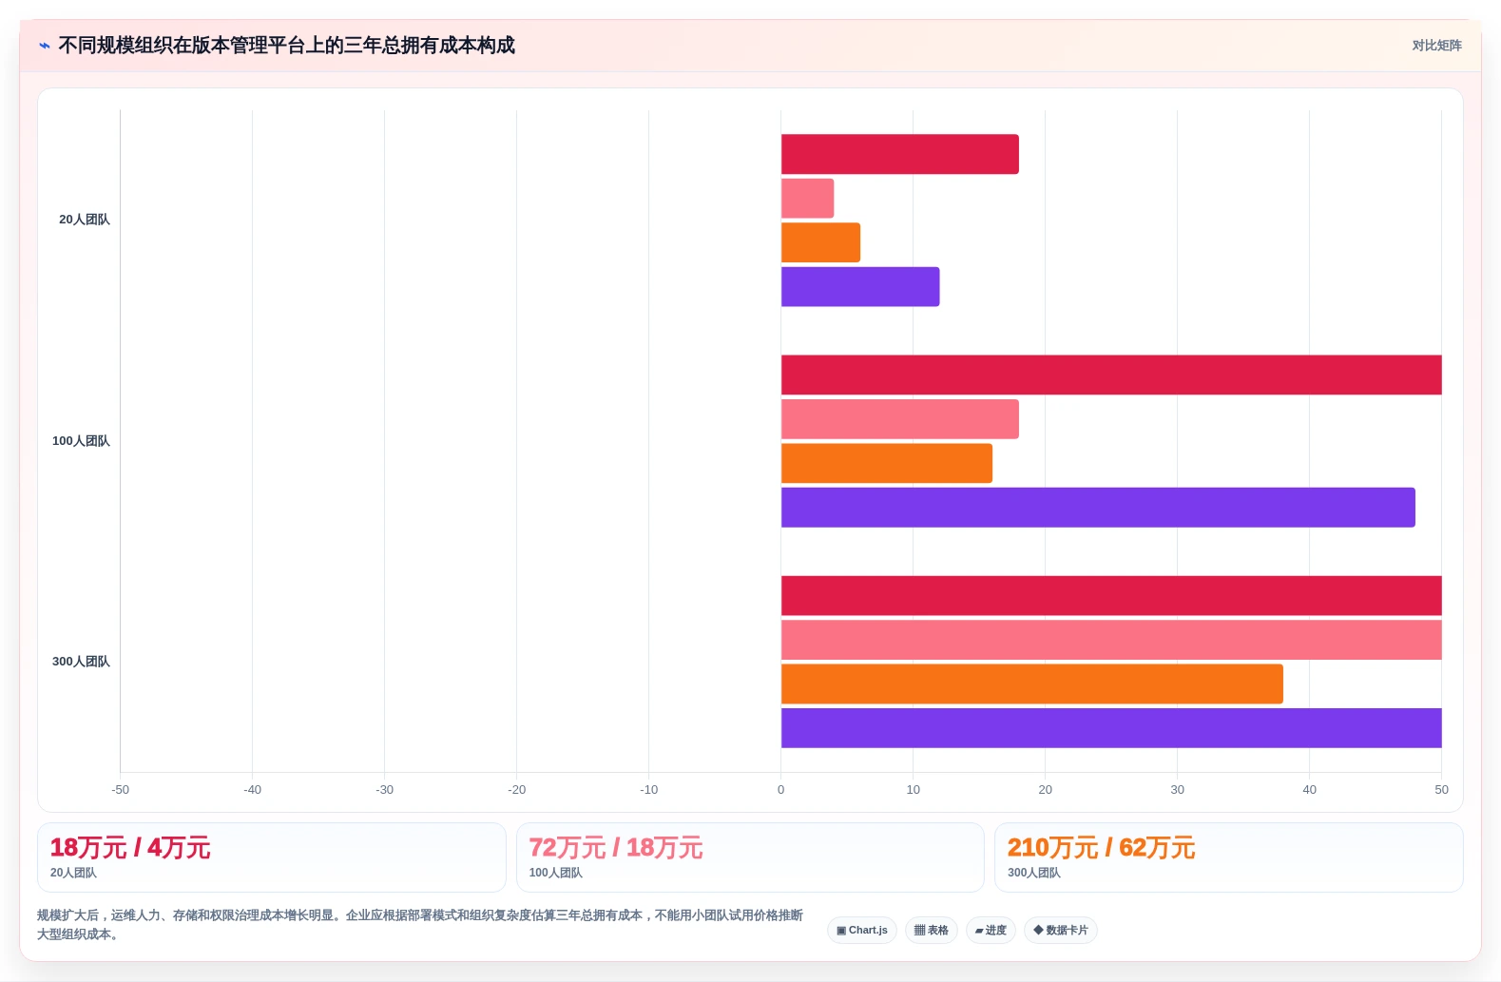Image resolution: width=1501 pixels, height=982 pixels.
Task: Click the crimson bar for 20人团队
Action: 900,154
